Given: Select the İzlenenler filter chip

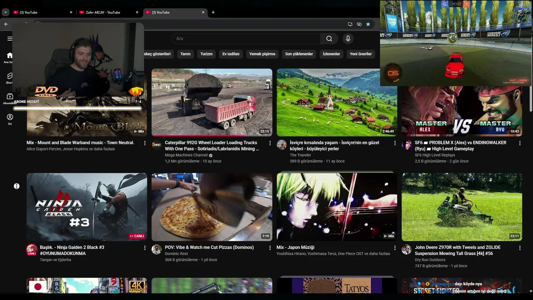Looking at the screenshot, I should coord(331,54).
